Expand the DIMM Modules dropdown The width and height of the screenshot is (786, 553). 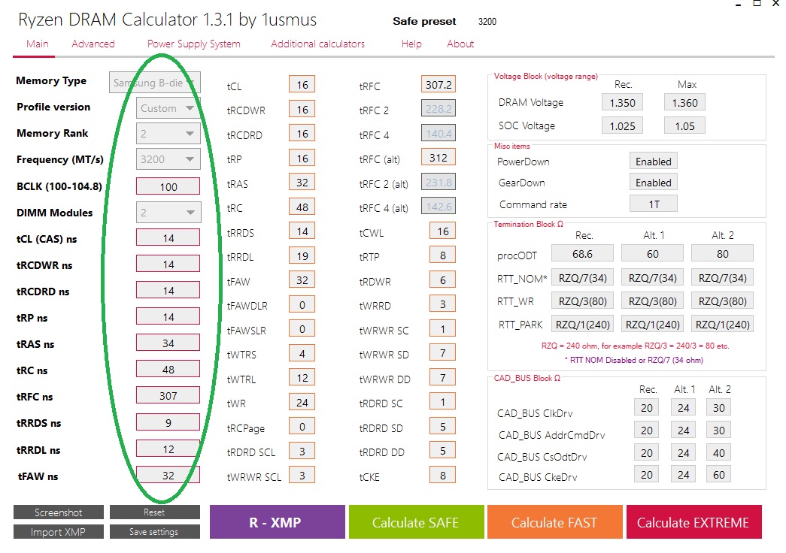pos(166,212)
